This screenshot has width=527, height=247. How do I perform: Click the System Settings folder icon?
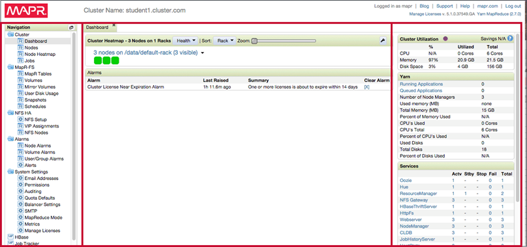tap(10, 172)
